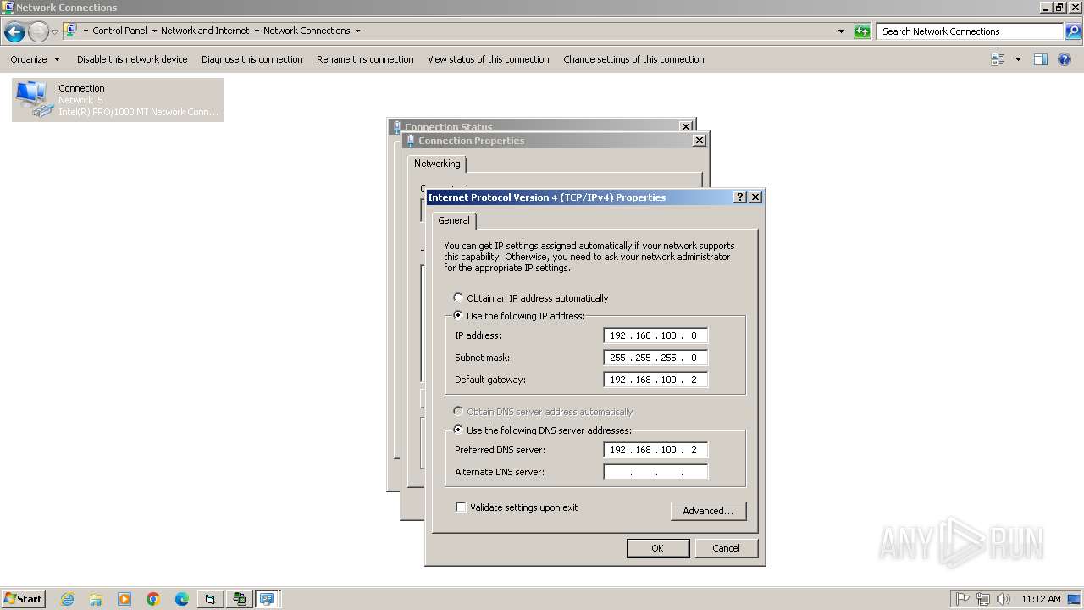
Task: Toggle the preview pane icon
Action: pos(1041,59)
